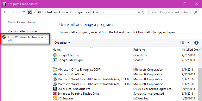The width and height of the screenshot is (202, 101).
Task: Click Programs and Features breadcrumb
Action: pos(89,12)
